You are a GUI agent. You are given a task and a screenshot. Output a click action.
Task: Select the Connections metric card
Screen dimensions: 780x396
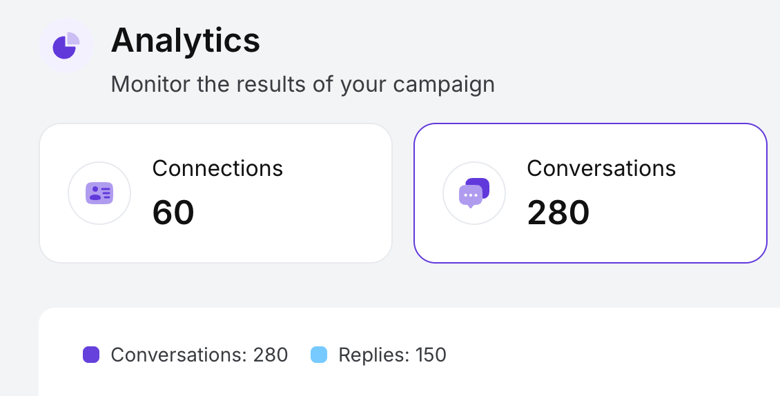215,193
